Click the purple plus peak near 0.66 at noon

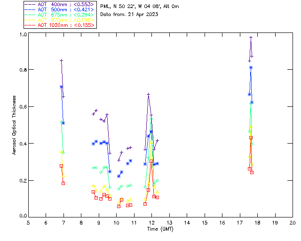(148, 94)
